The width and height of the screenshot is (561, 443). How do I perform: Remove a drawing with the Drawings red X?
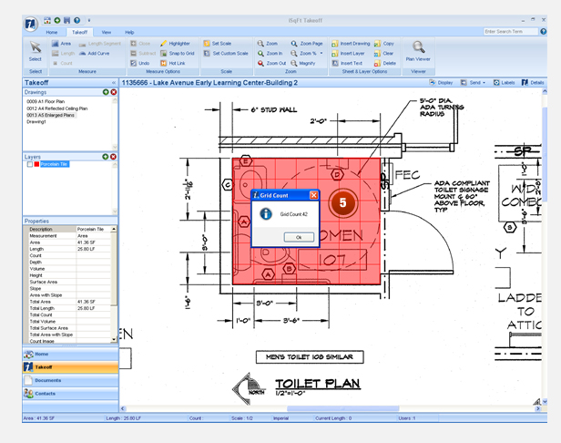114,92
